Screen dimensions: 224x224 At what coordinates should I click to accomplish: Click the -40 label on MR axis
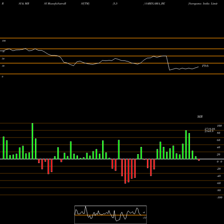tap(219, 176)
